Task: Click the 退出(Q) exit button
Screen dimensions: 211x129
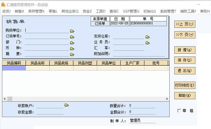Action: (185, 71)
